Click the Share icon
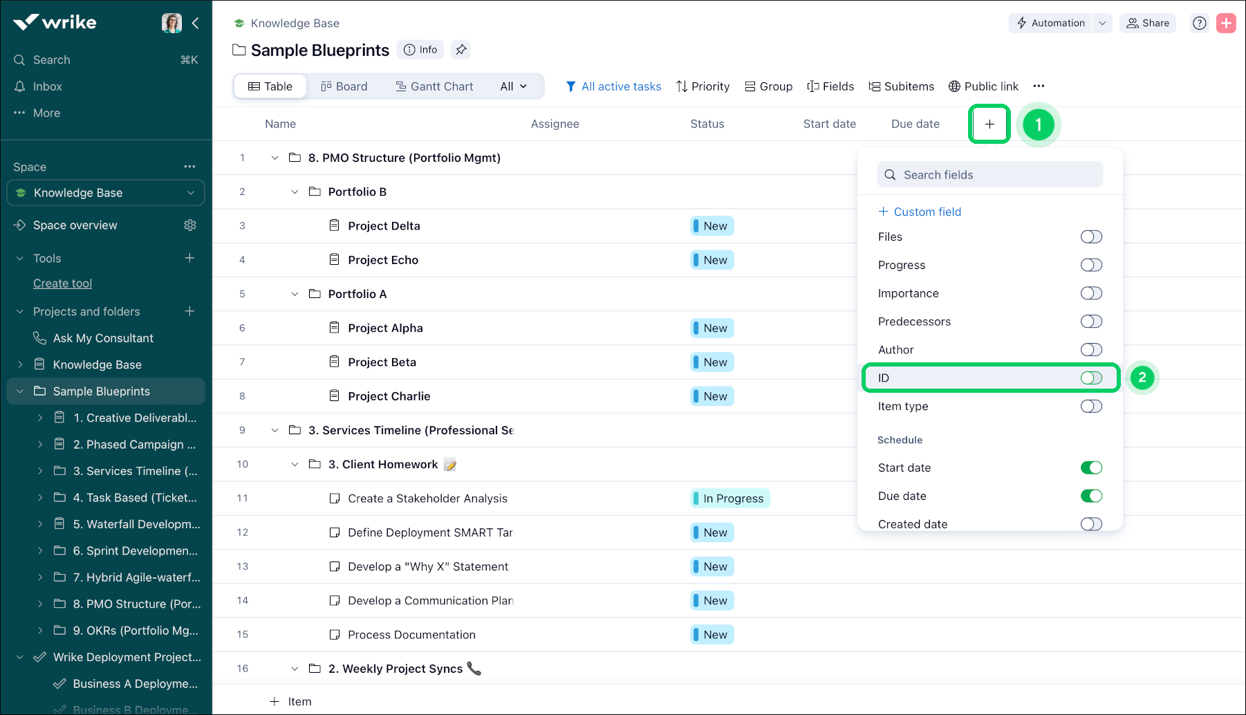Screen dimensions: 1246x715 (x=1147, y=23)
